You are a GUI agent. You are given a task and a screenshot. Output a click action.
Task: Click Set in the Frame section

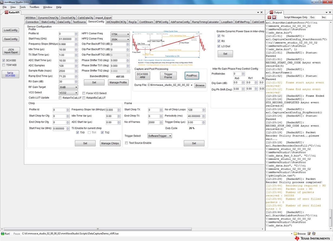194,143
